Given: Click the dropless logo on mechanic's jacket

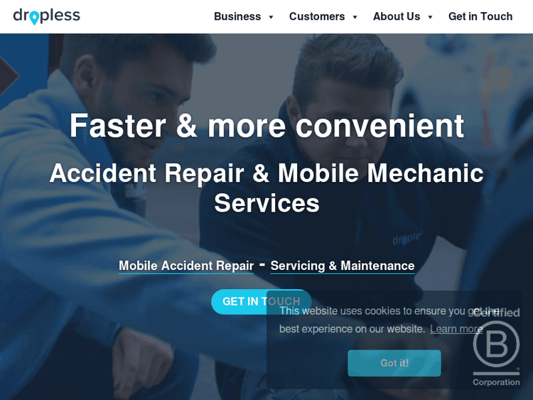Looking at the screenshot, I should pos(407,239).
